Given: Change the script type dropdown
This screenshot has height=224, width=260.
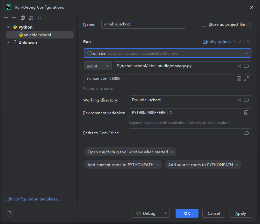Looking at the screenshot, I should coord(98,66).
